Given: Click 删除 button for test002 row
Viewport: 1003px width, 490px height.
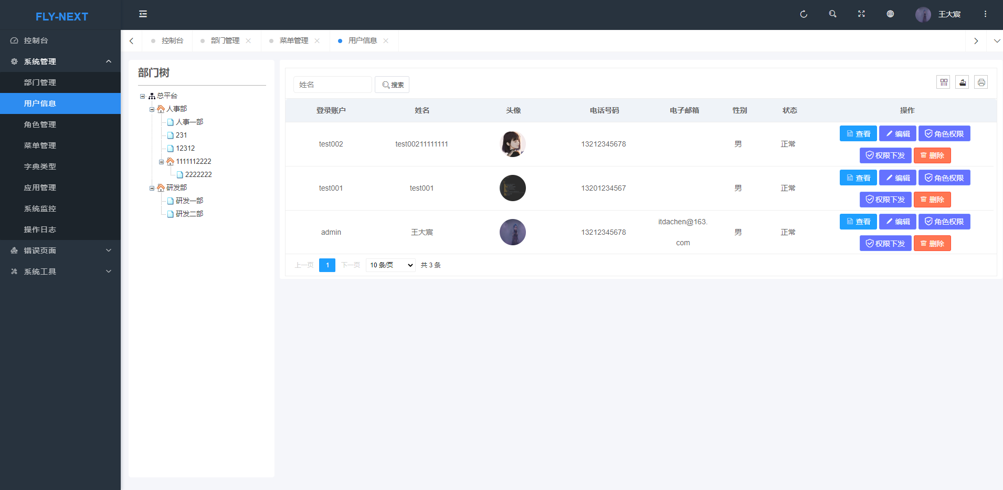Looking at the screenshot, I should [932, 155].
